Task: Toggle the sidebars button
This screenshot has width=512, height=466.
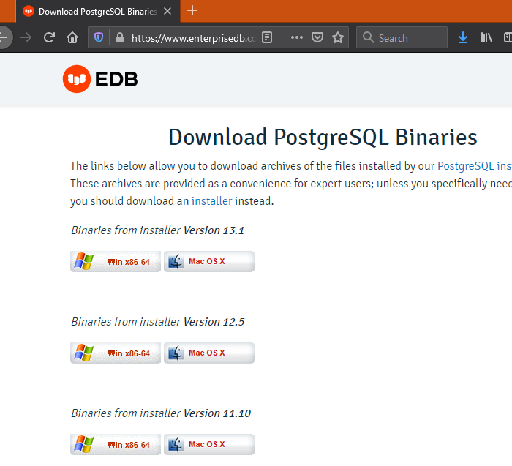Action: (x=508, y=37)
